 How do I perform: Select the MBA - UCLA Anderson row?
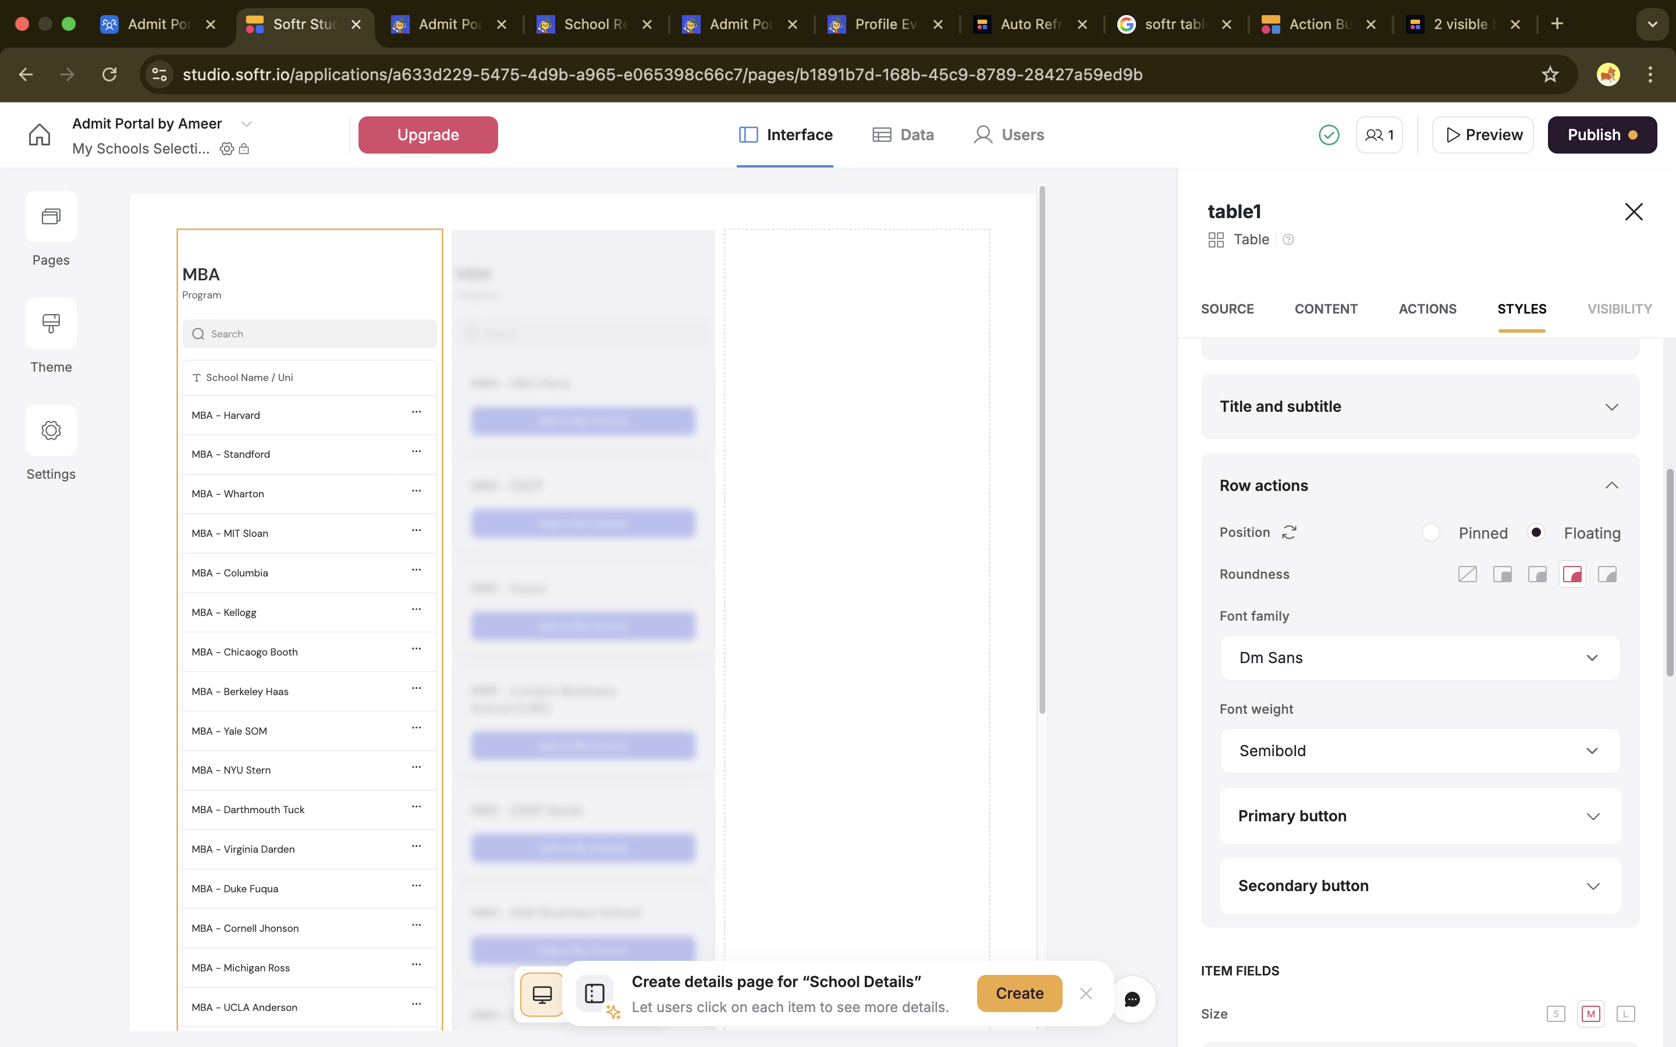pyautogui.click(x=310, y=1007)
